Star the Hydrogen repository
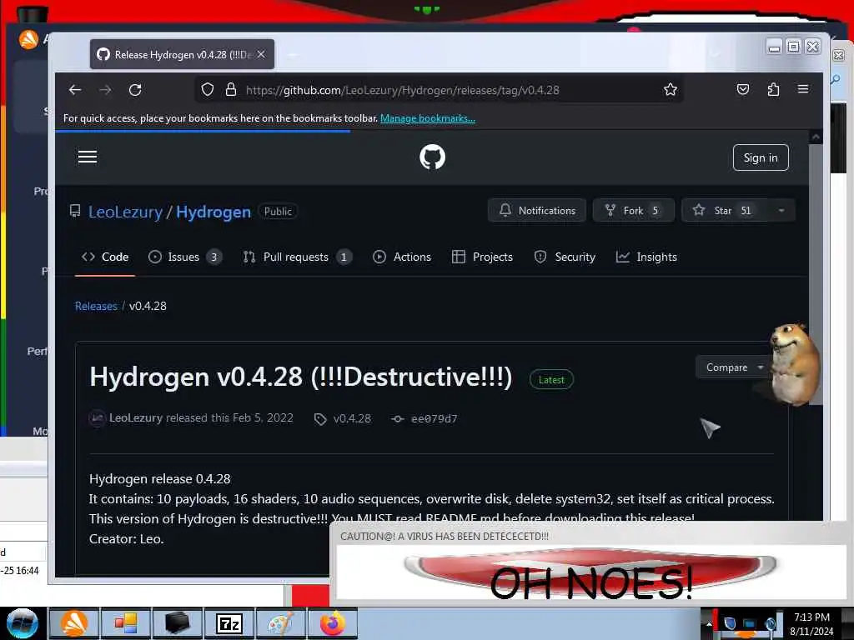 725,211
